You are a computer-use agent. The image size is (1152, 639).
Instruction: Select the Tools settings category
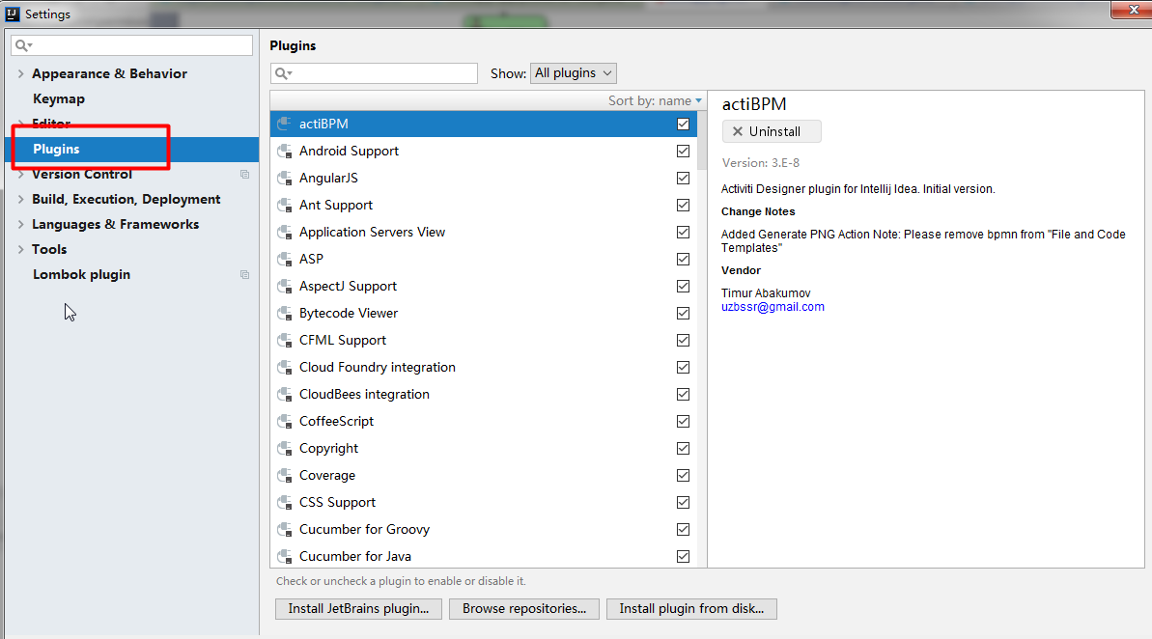coord(49,249)
